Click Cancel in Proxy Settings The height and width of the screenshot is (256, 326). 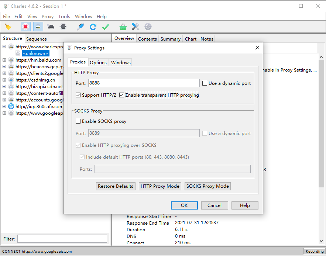(215, 205)
